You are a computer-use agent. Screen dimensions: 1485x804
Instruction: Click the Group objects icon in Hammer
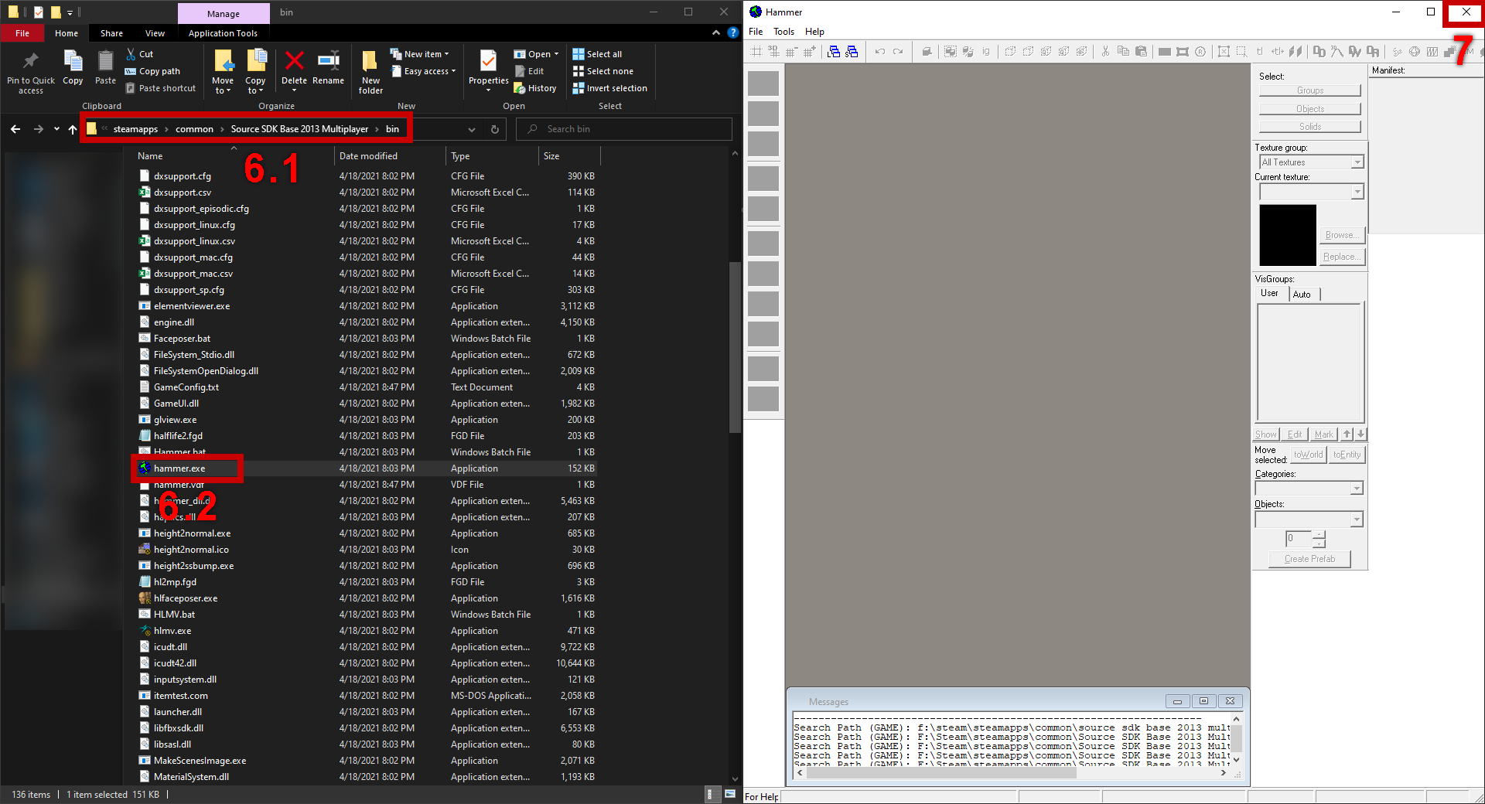point(951,52)
